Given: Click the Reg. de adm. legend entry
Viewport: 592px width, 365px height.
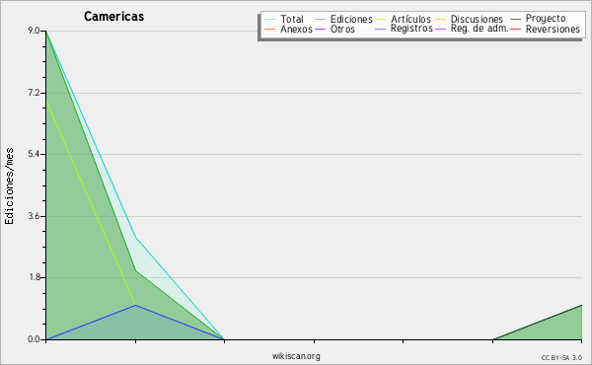Looking at the screenshot, I should click(480, 29).
